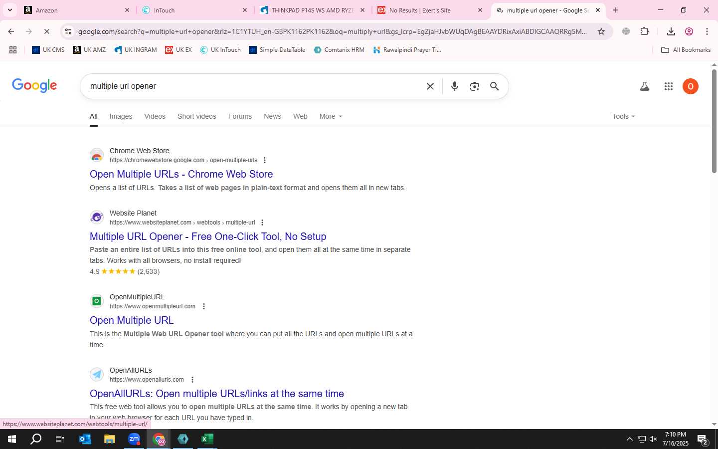Open options menu for OpenMultipleURL result
This screenshot has height=449, width=718.
click(x=204, y=306)
